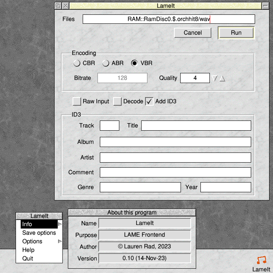Select Help from the LameIt menu
Image resolution: width=273 pixels, height=273 pixels.
39,250
